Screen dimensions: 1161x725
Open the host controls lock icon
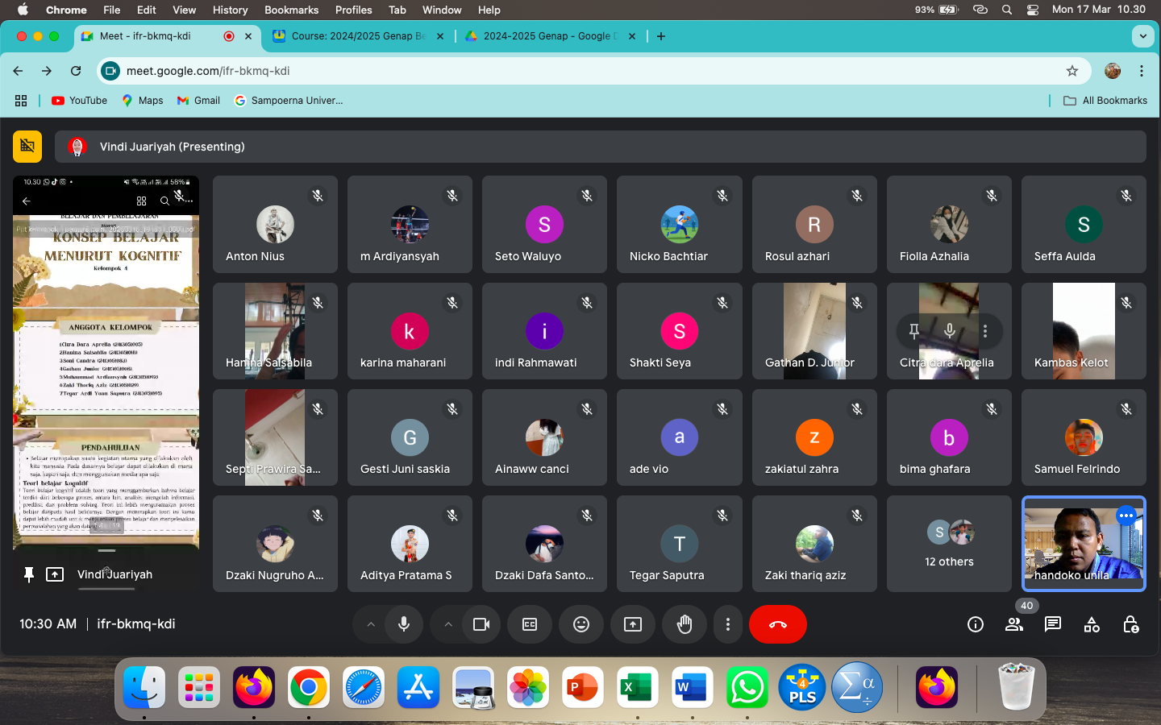pyautogui.click(x=1130, y=624)
